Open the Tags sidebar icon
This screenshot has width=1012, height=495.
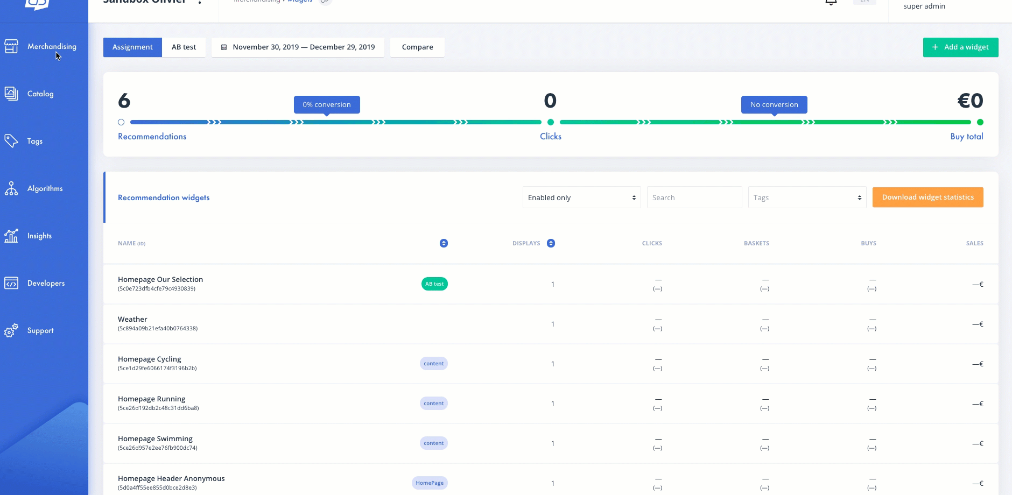[x=11, y=141]
